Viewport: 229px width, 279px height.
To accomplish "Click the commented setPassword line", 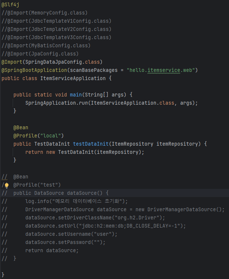I will tap(65, 242).
